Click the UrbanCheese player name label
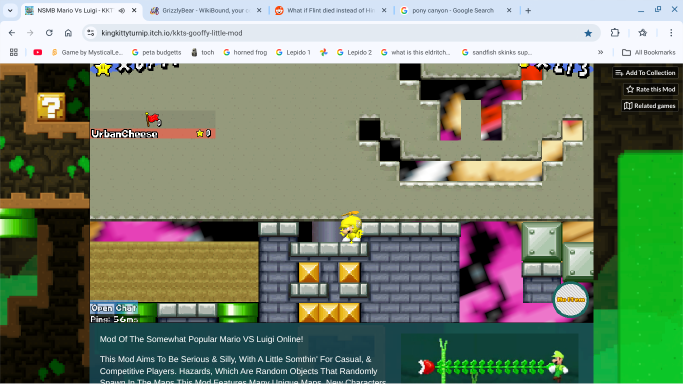The height and width of the screenshot is (384, 683). 124,134
